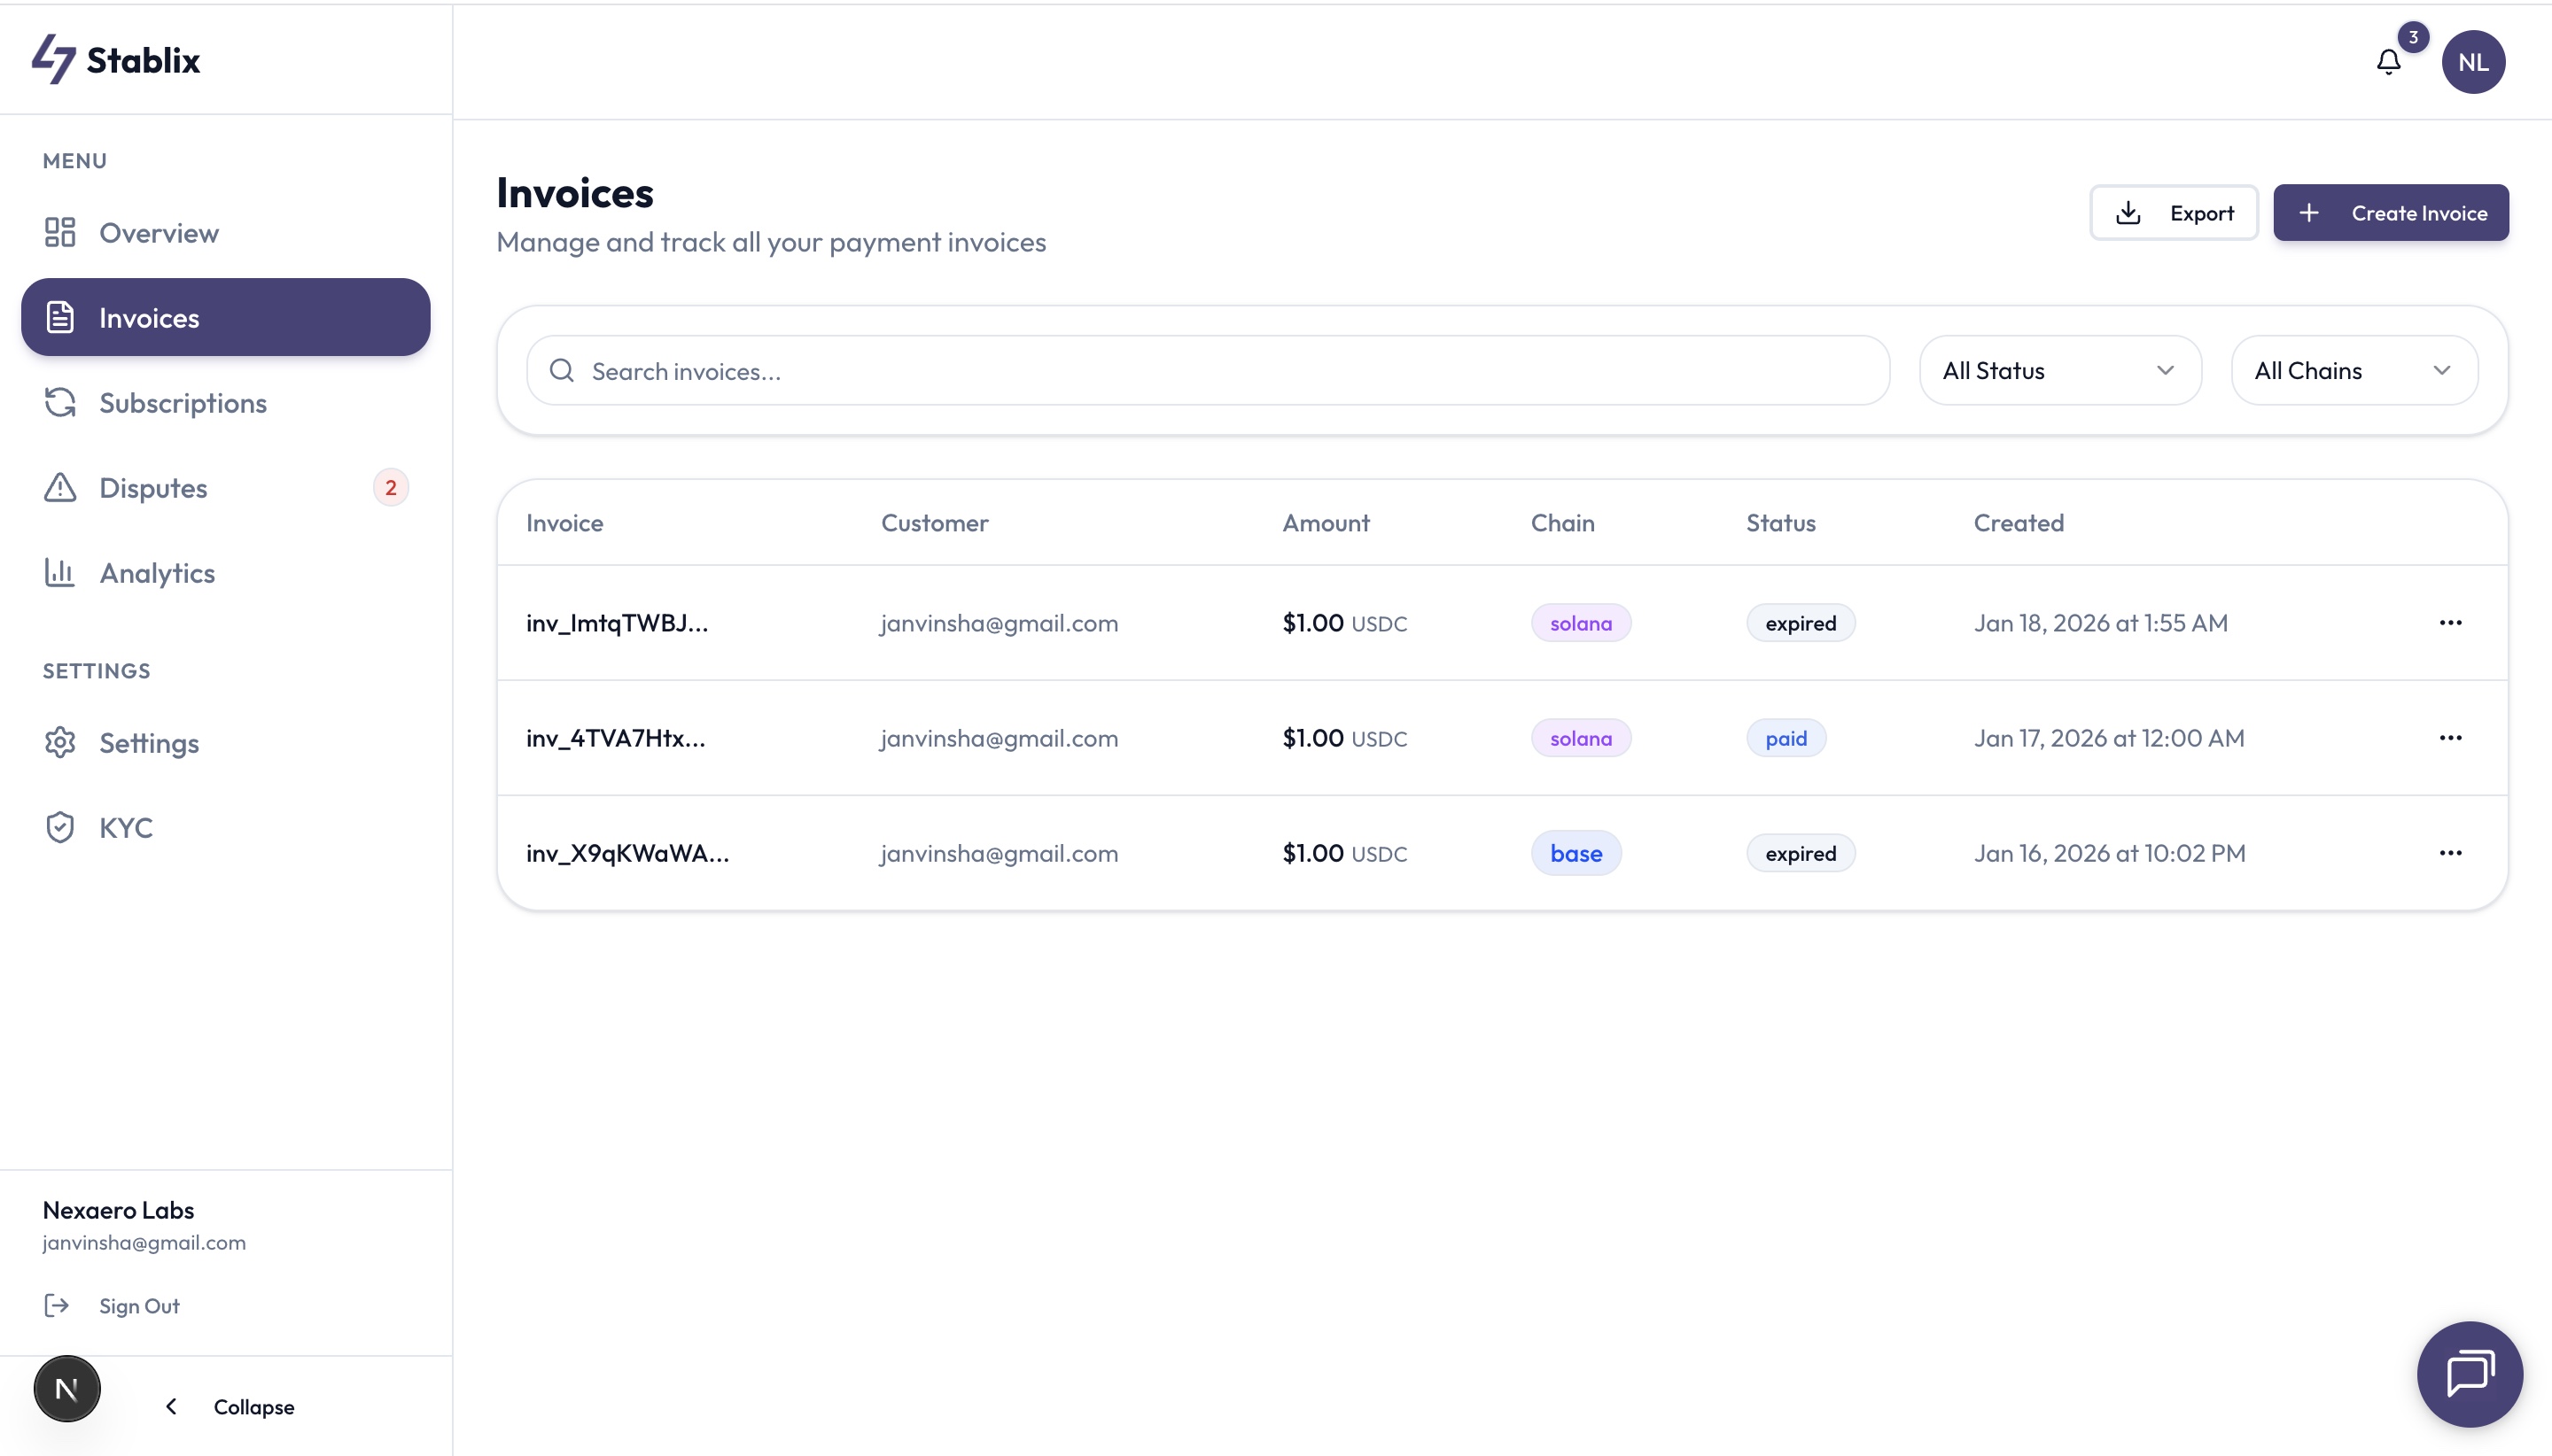Go to Overview in the menu
Screen dimensions: 2552x1456
[158, 233]
